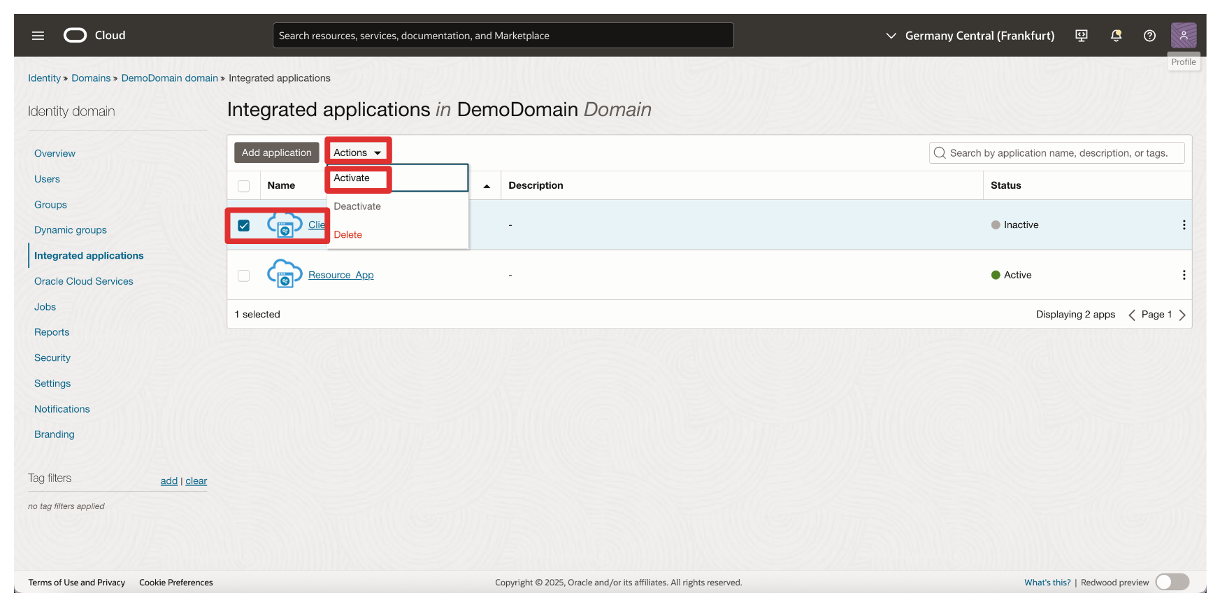The image size is (1220, 607).
Task: Collapse the Actions dropdown button
Action: (357, 152)
